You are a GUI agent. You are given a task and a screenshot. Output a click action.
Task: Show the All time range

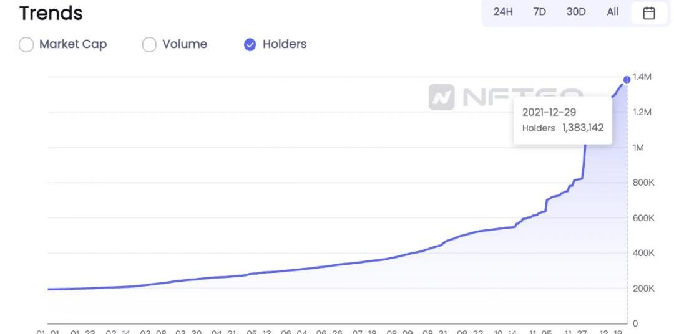click(613, 12)
